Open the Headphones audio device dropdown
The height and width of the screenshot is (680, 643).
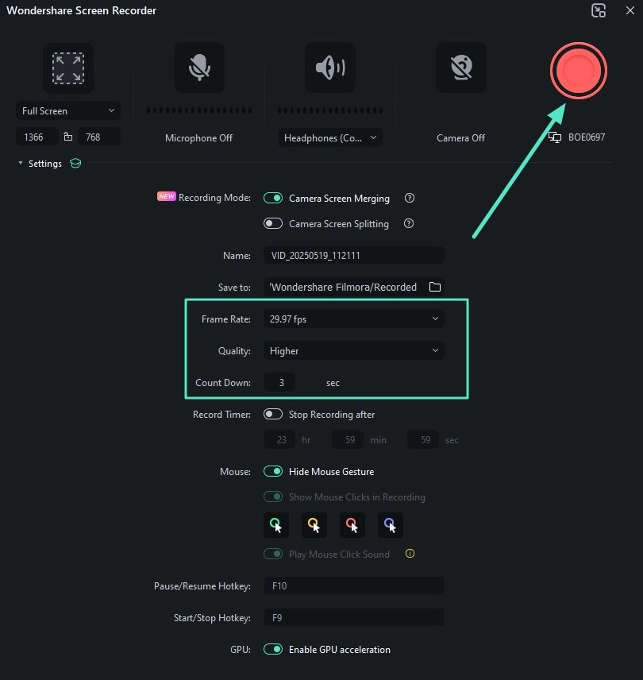pyautogui.click(x=329, y=138)
